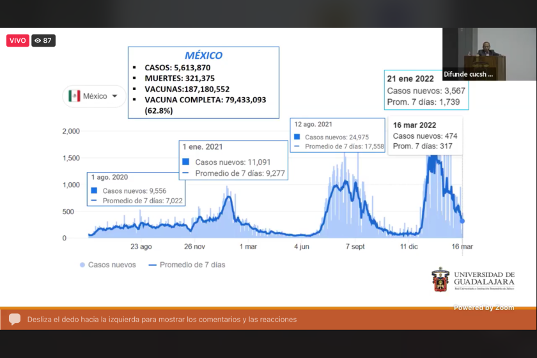This screenshot has width=537, height=358.
Task: Click the swipe-left comments banner text
Action: (x=162, y=319)
